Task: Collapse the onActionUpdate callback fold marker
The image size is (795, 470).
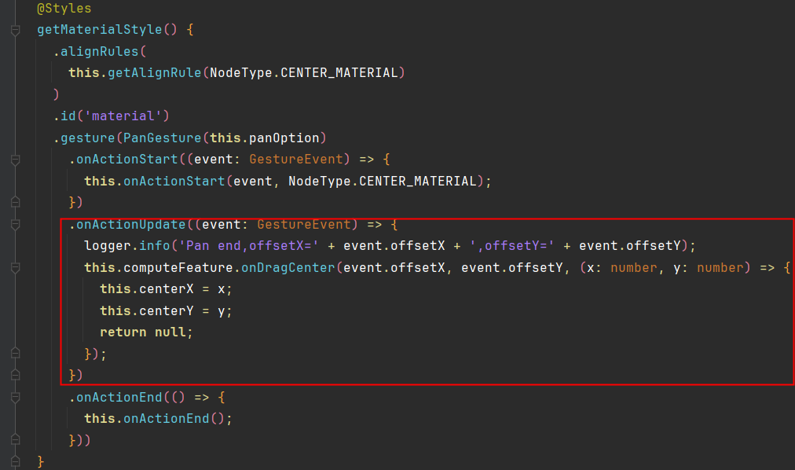Action: point(15,225)
